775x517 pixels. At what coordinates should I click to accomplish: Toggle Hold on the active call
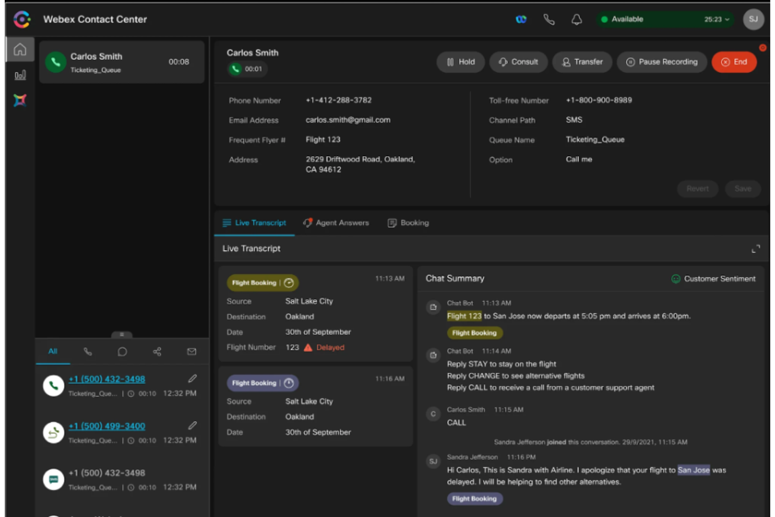tap(460, 62)
